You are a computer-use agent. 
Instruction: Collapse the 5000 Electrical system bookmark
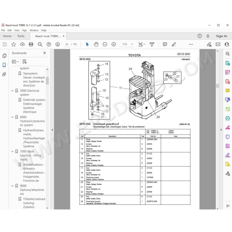pos(13,91)
